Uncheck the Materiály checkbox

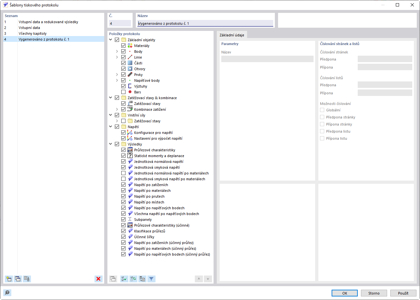[123, 46]
